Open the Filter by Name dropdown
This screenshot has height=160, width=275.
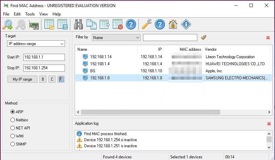[116, 37]
